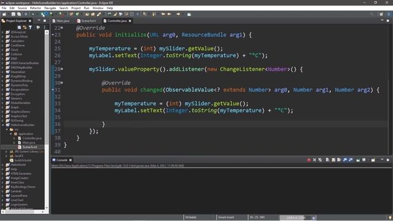
Task: Open the Filter icon in Project Explorer
Action: pos(30,27)
